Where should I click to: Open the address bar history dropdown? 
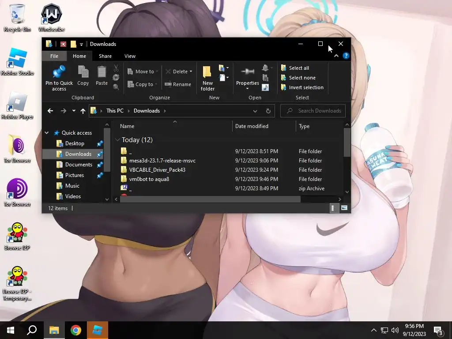click(255, 111)
